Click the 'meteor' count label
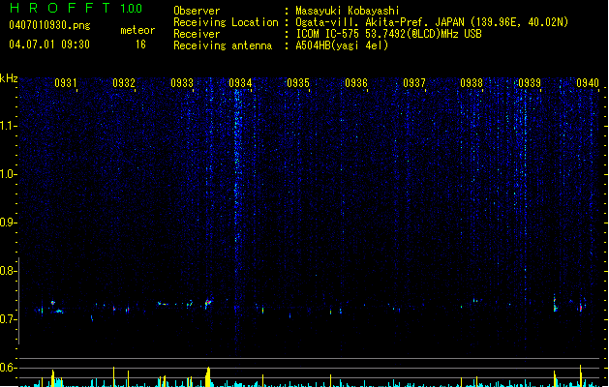The width and height of the screenshot is (609, 387). (x=137, y=30)
